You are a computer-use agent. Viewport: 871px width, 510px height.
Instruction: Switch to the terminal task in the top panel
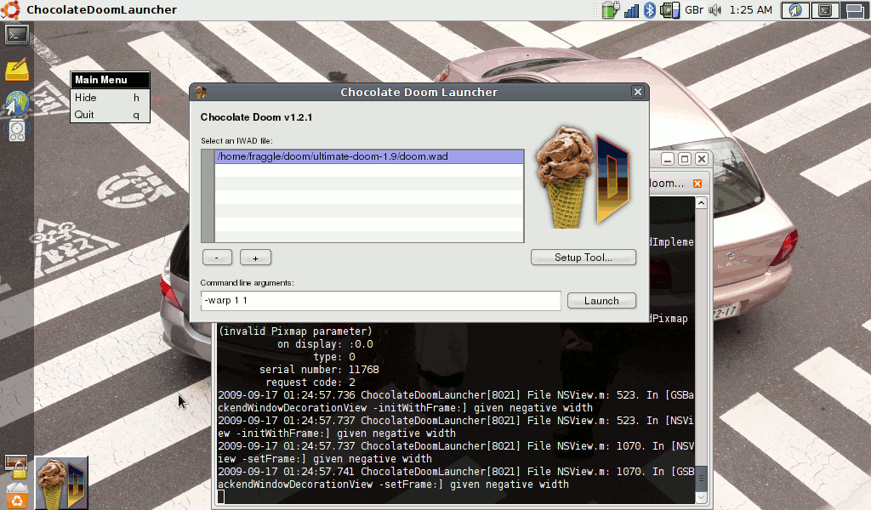click(825, 10)
